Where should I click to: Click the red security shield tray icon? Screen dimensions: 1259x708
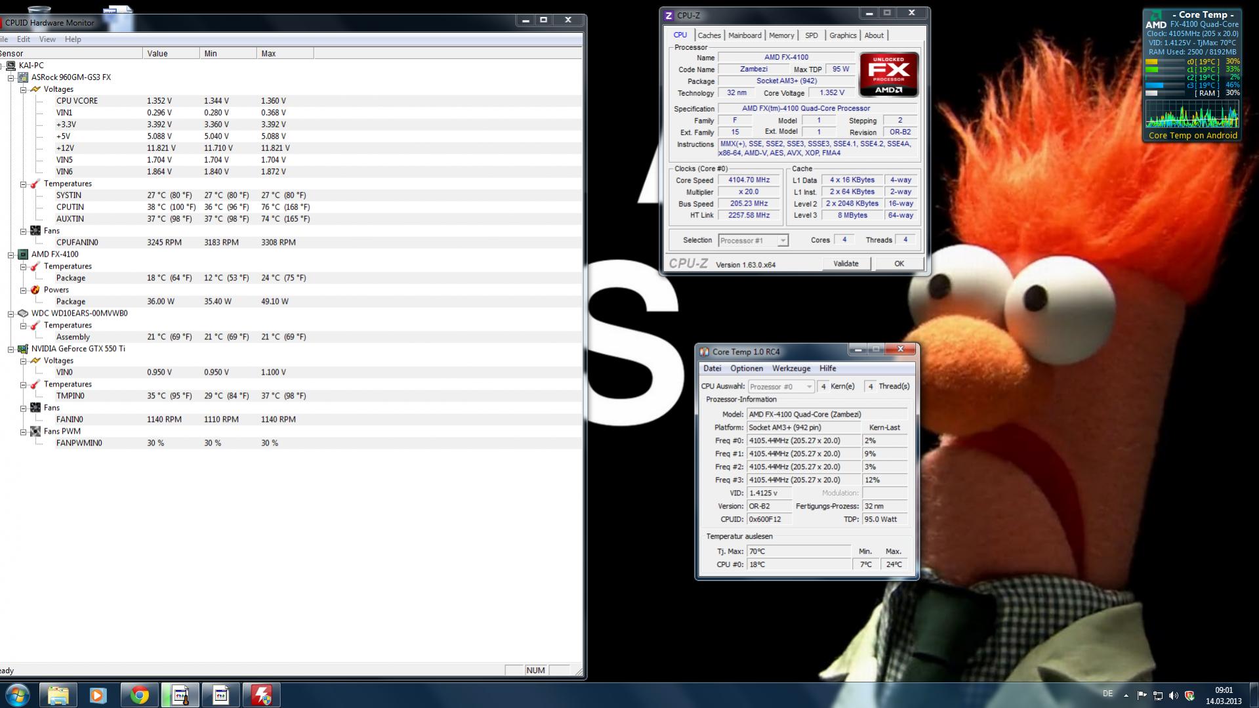tap(1189, 696)
